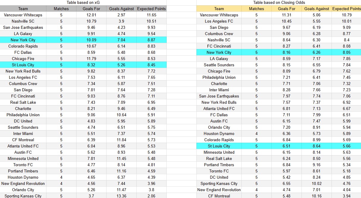Select the Goals For header in the xG table
This screenshot has height=198, width=361.
tap(92, 9)
